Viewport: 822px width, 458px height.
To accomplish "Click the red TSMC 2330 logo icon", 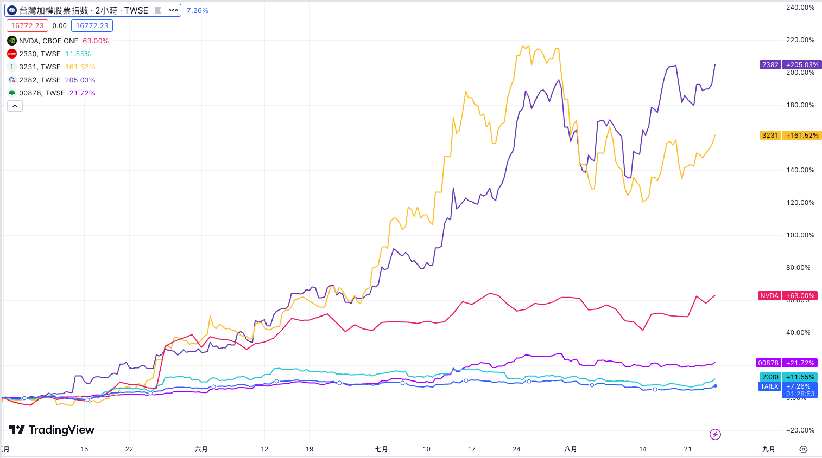I will pos(12,54).
